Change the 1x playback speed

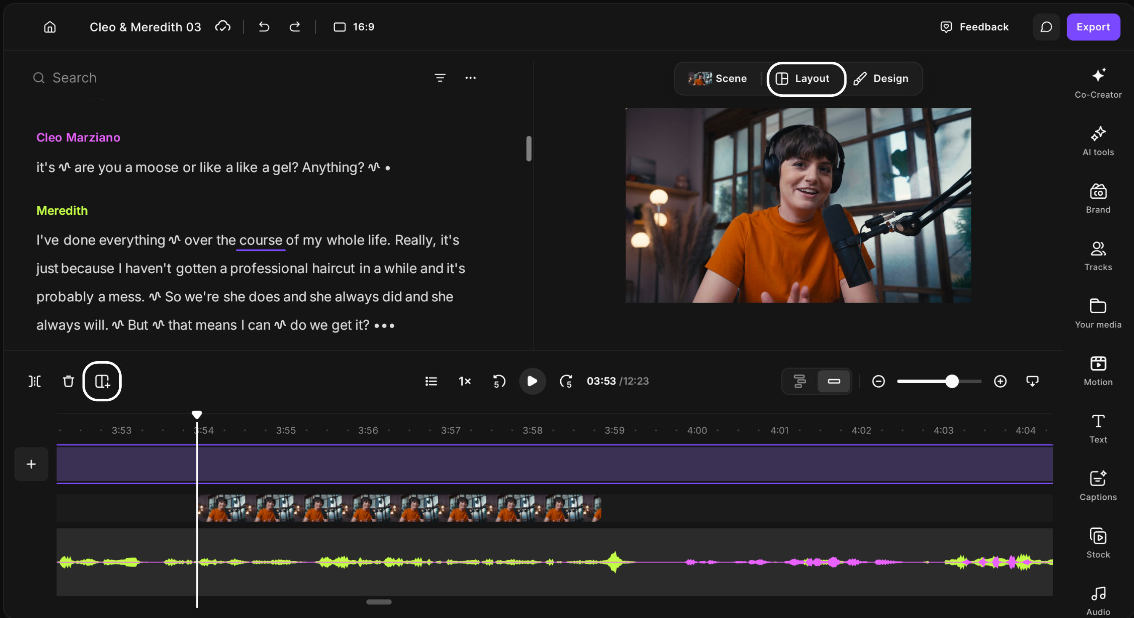(x=465, y=381)
